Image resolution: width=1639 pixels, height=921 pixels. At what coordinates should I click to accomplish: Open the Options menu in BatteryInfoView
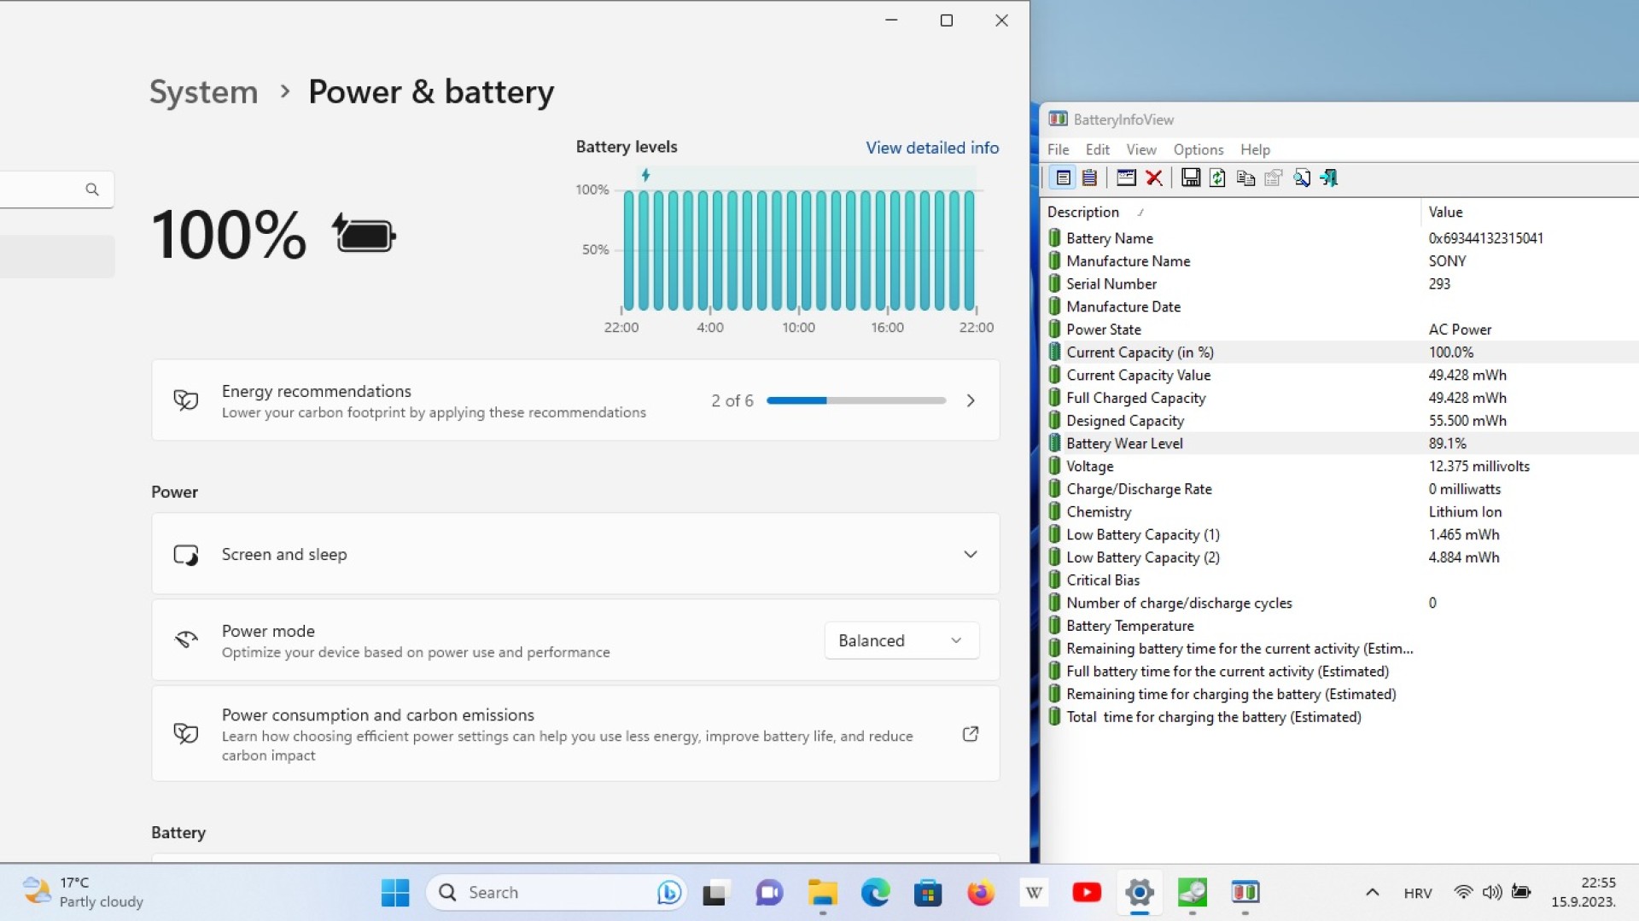tap(1198, 149)
